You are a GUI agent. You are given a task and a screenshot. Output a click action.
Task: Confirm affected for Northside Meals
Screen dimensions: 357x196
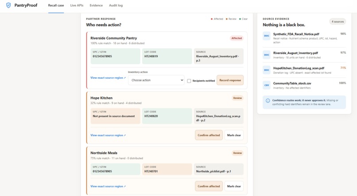click(209, 186)
